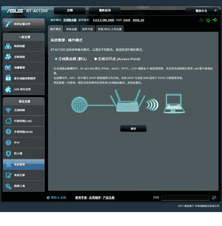222x226 pixels.
Task: Switch to the 操作模式 tab
Action: (56, 29)
